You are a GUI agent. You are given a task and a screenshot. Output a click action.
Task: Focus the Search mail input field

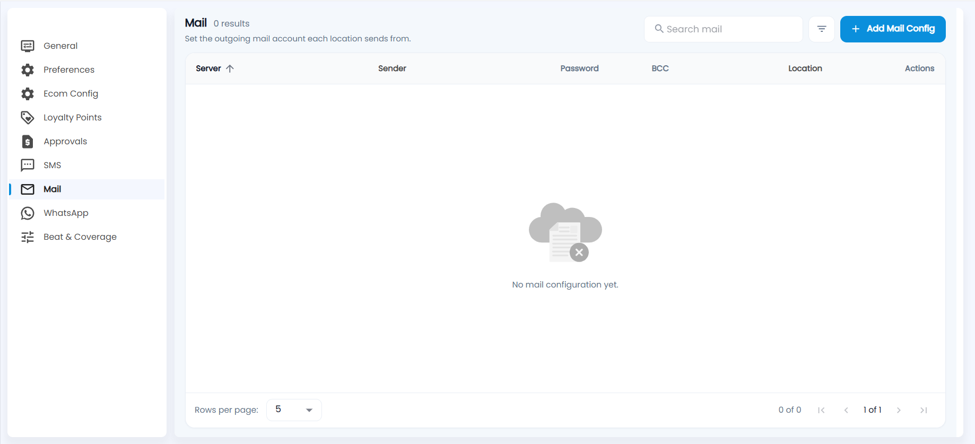[724, 29]
